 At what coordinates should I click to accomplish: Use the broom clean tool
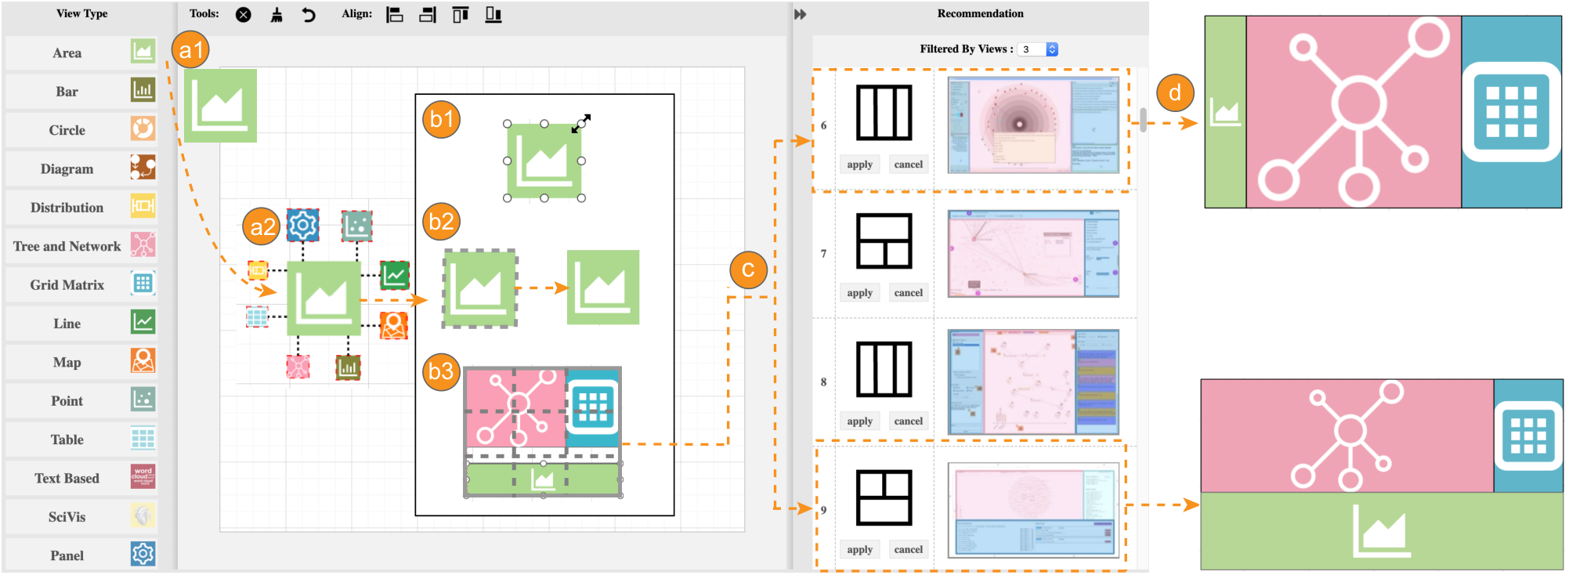277,14
